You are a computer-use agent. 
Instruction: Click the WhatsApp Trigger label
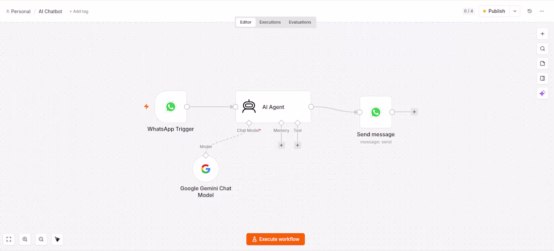(171, 129)
